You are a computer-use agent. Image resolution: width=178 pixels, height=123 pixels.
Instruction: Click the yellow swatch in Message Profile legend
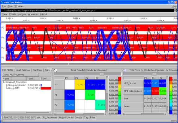click(119, 86)
